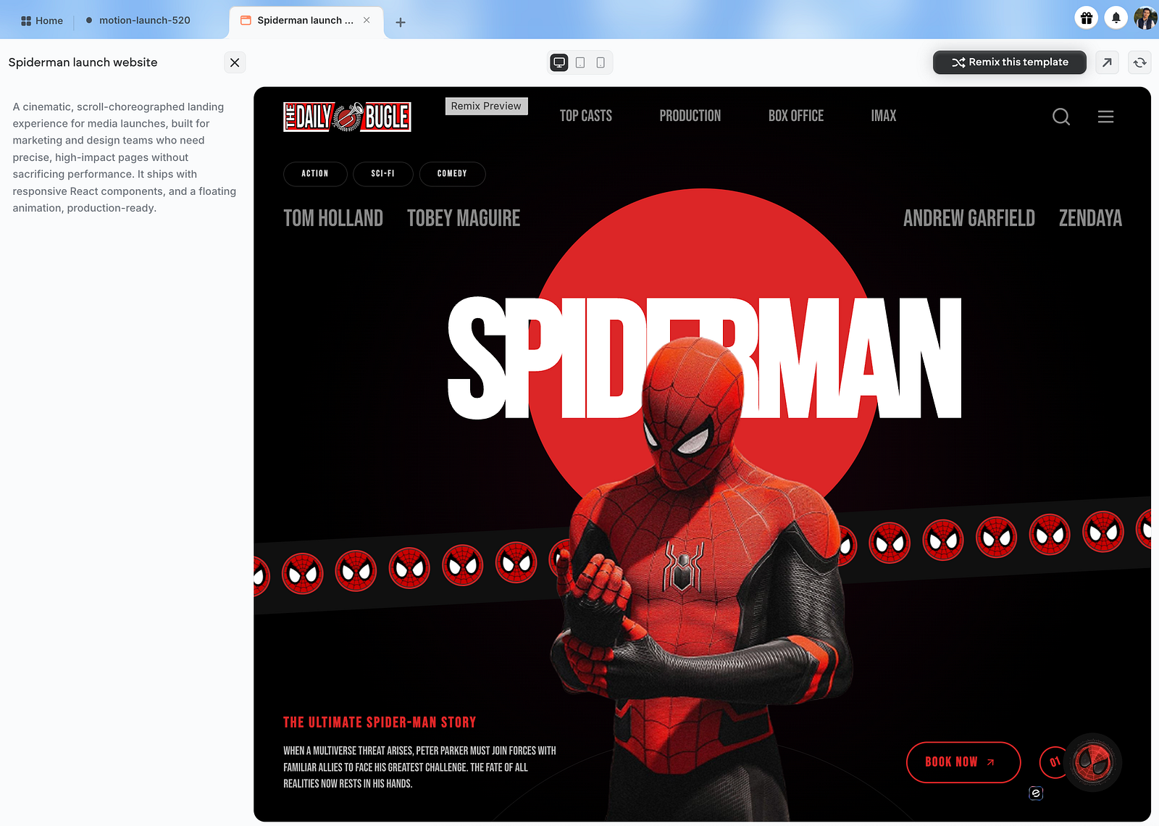Refresh the template preview
Screen dimensions: 1159x826
[x=1140, y=62]
